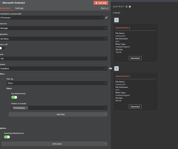Click the expression handle beside Simplified
178x149 pixels.
click(110, 68)
